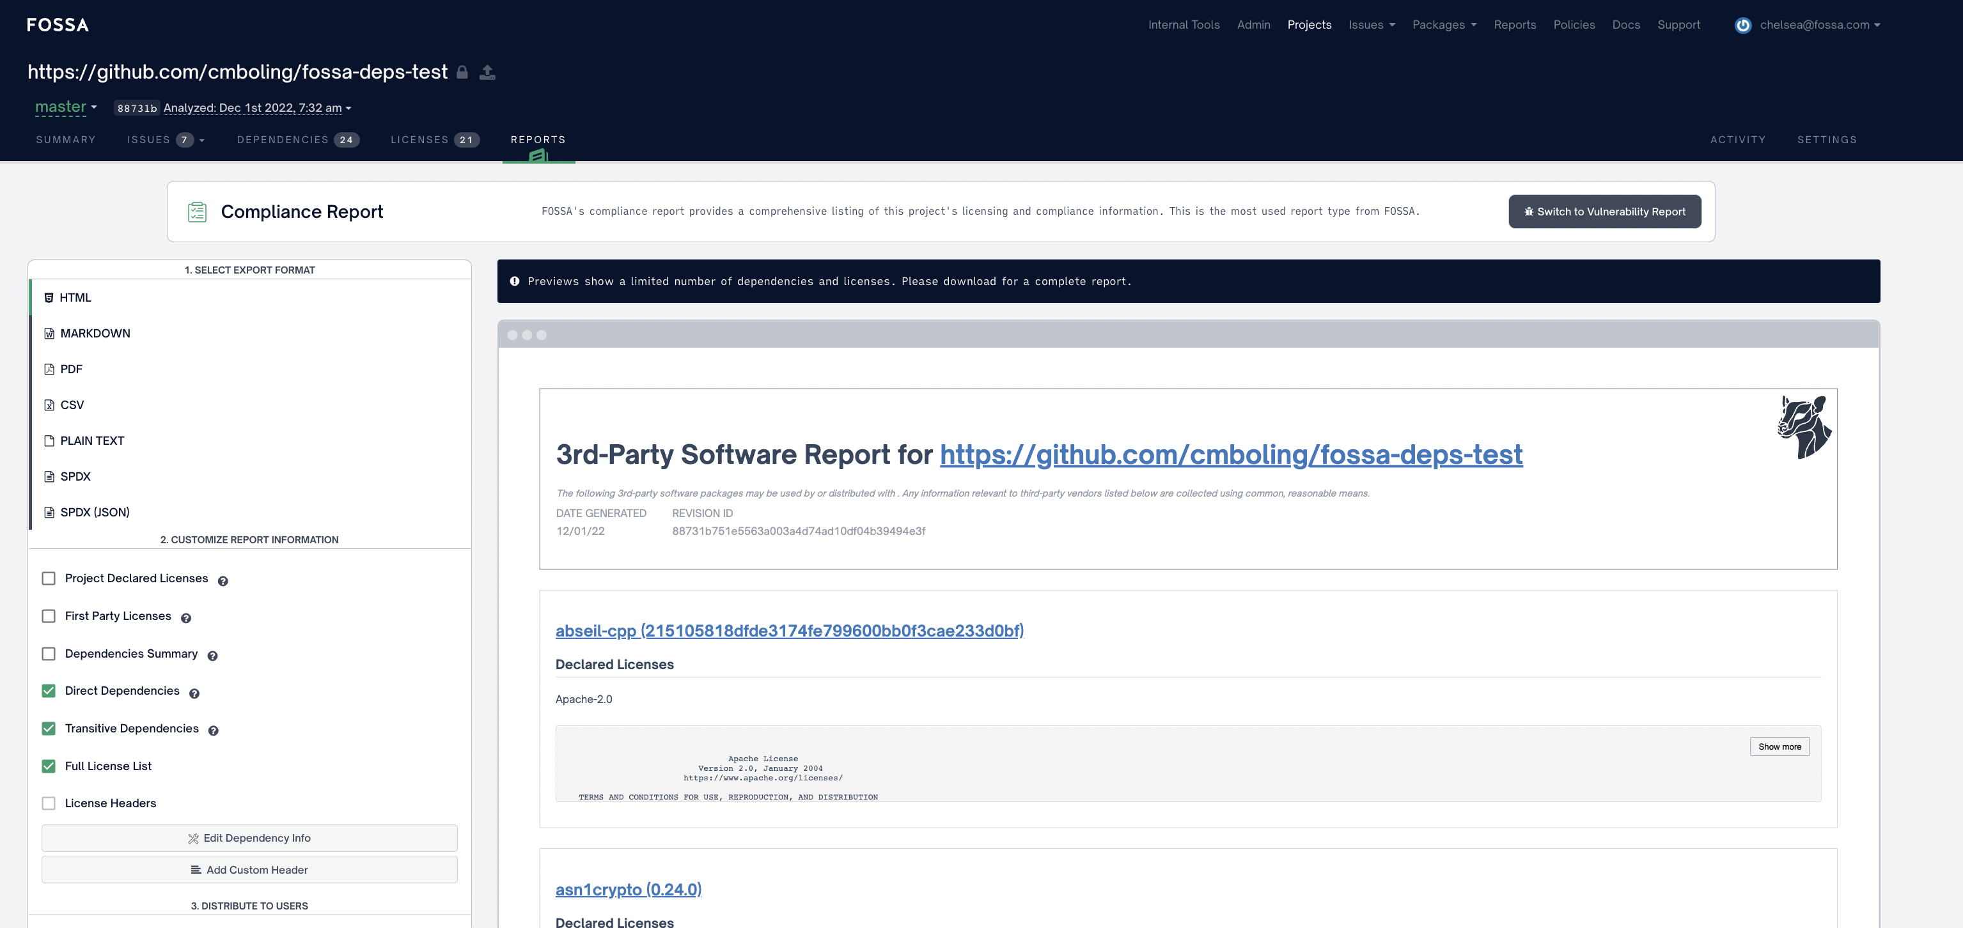Click the FOSSA logo
The width and height of the screenshot is (1963, 928).
[x=58, y=25]
